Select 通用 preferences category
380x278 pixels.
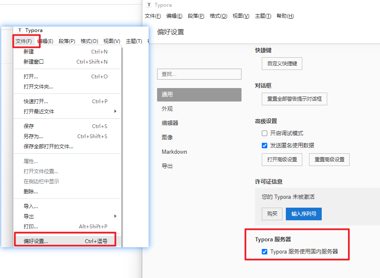[199, 94]
